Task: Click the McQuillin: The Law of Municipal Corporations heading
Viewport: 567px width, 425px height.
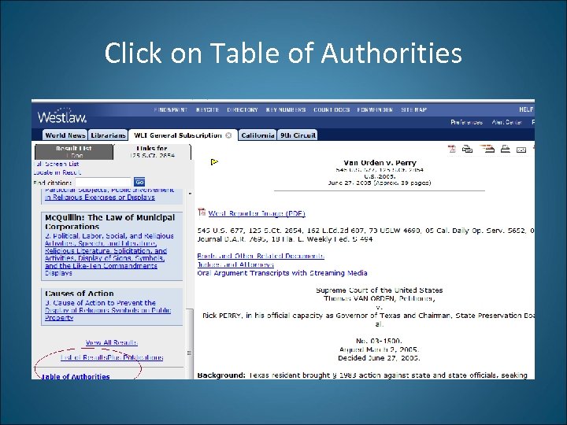Action: click(x=110, y=222)
